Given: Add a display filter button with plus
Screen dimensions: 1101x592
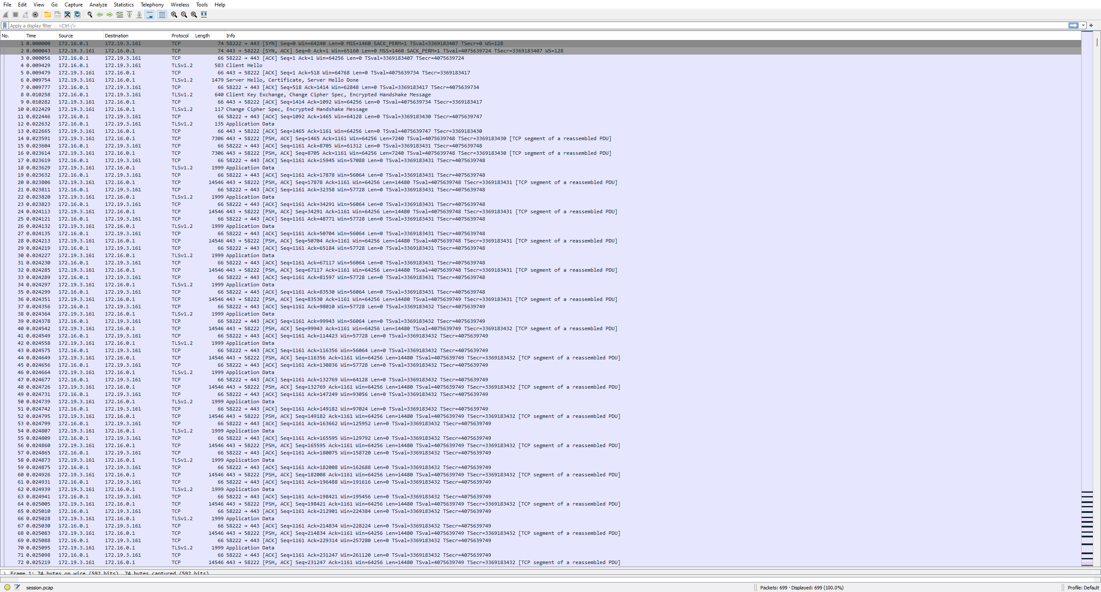Looking at the screenshot, I should 1091,26.
